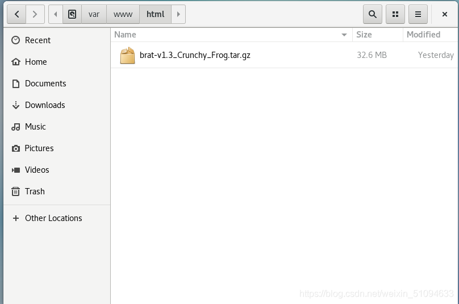Sort files by the Modified column
The height and width of the screenshot is (304, 459).
tap(431, 35)
